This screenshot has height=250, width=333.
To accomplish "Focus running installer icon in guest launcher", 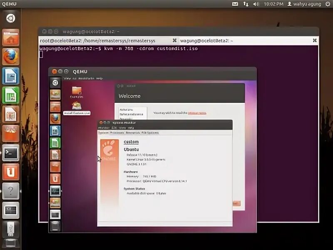I will [x=55, y=203].
